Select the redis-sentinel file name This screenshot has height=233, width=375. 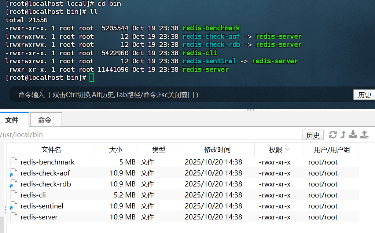(x=42, y=206)
